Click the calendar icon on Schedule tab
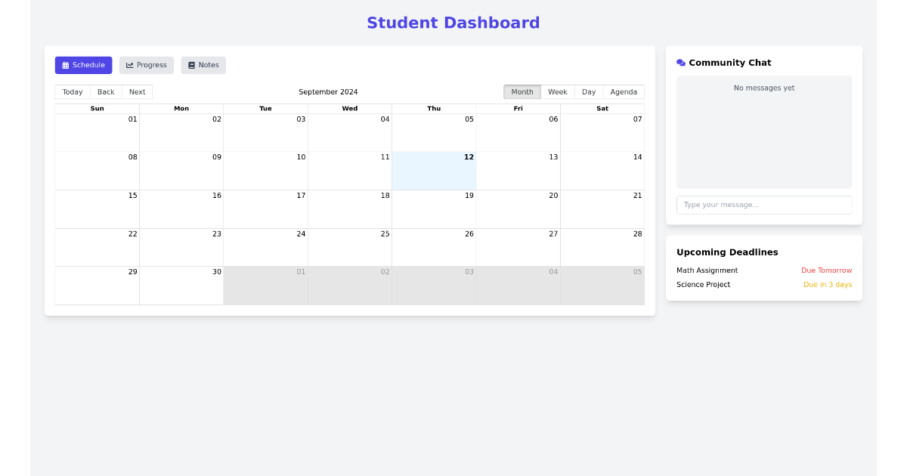This screenshot has height=476, width=907. pos(66,66)
